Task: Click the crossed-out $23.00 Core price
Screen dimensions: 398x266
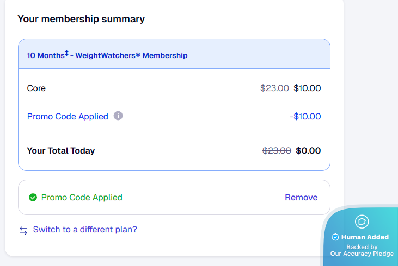Action: (274, 88)
